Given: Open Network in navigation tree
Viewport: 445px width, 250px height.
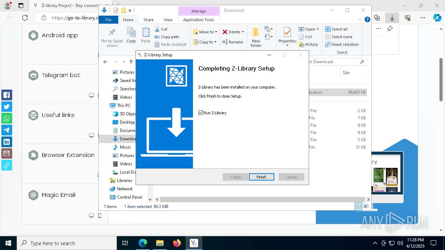Looking at the screenshot, I should tap(121, 189).
